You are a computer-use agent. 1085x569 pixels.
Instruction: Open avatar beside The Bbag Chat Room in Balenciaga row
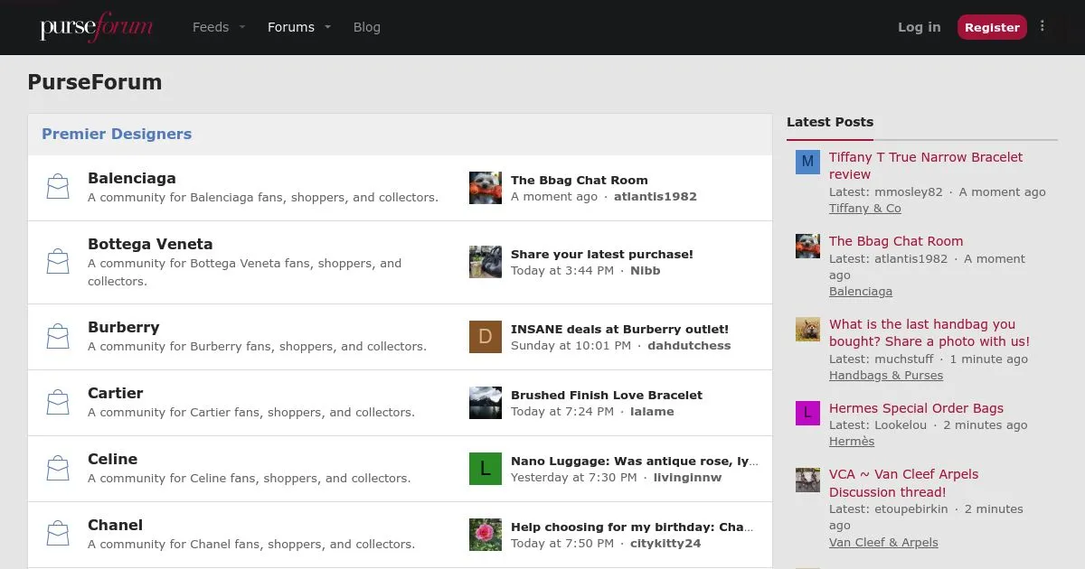pyautogui.click(x=486, y=188)
